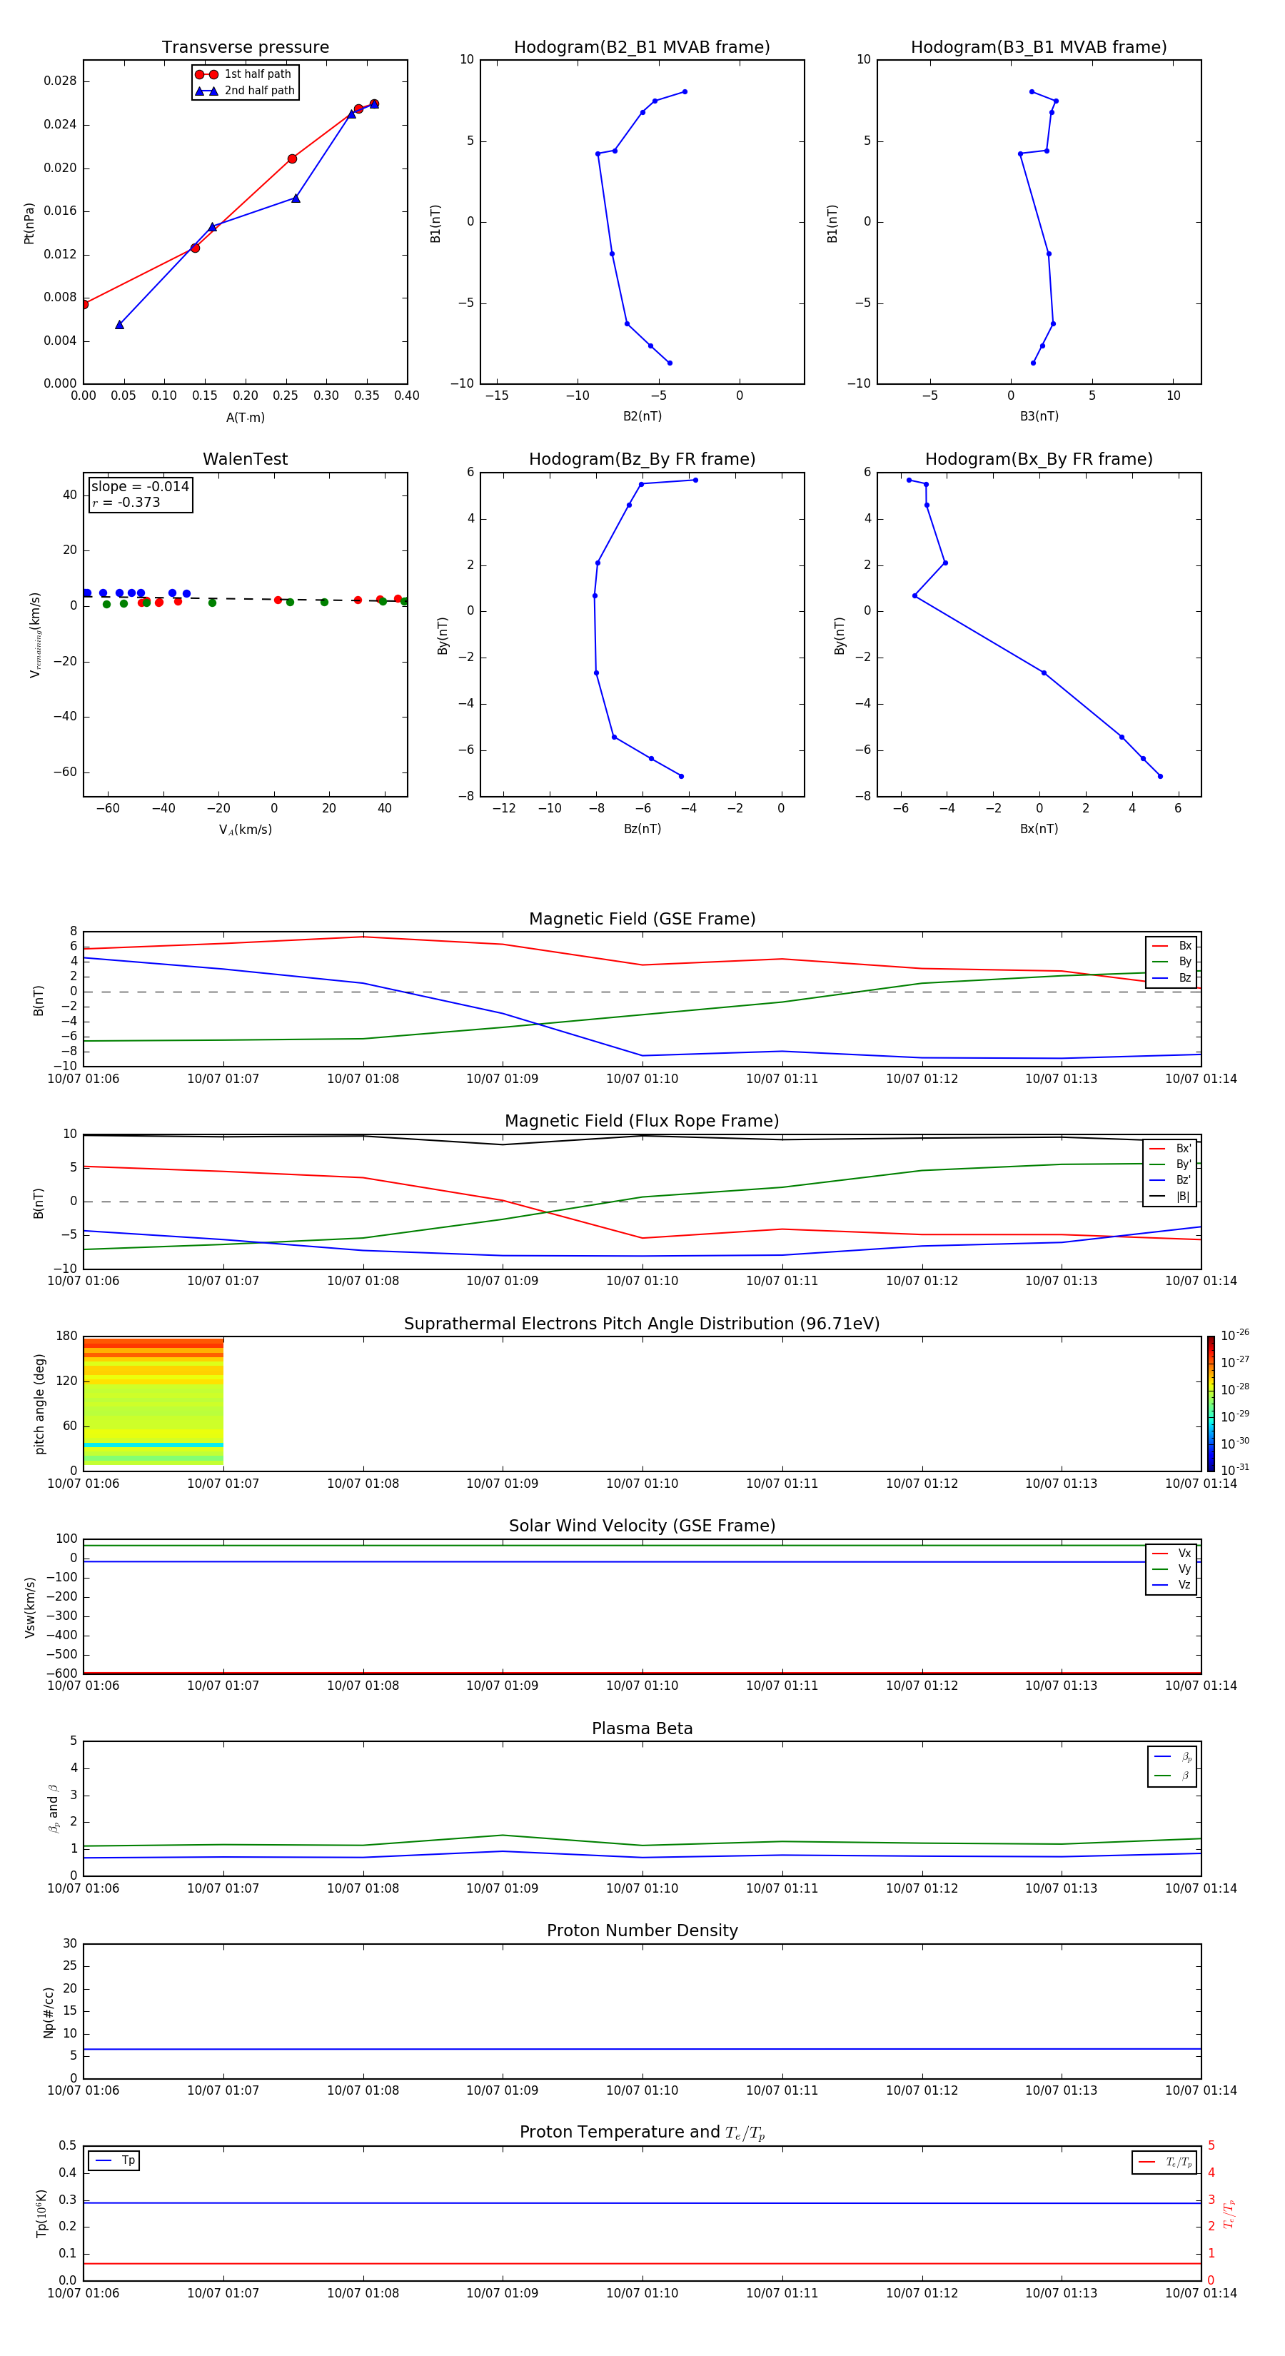
Task: Click the 'V_A(km/s)' x-axis label
Action: point(245,830)
